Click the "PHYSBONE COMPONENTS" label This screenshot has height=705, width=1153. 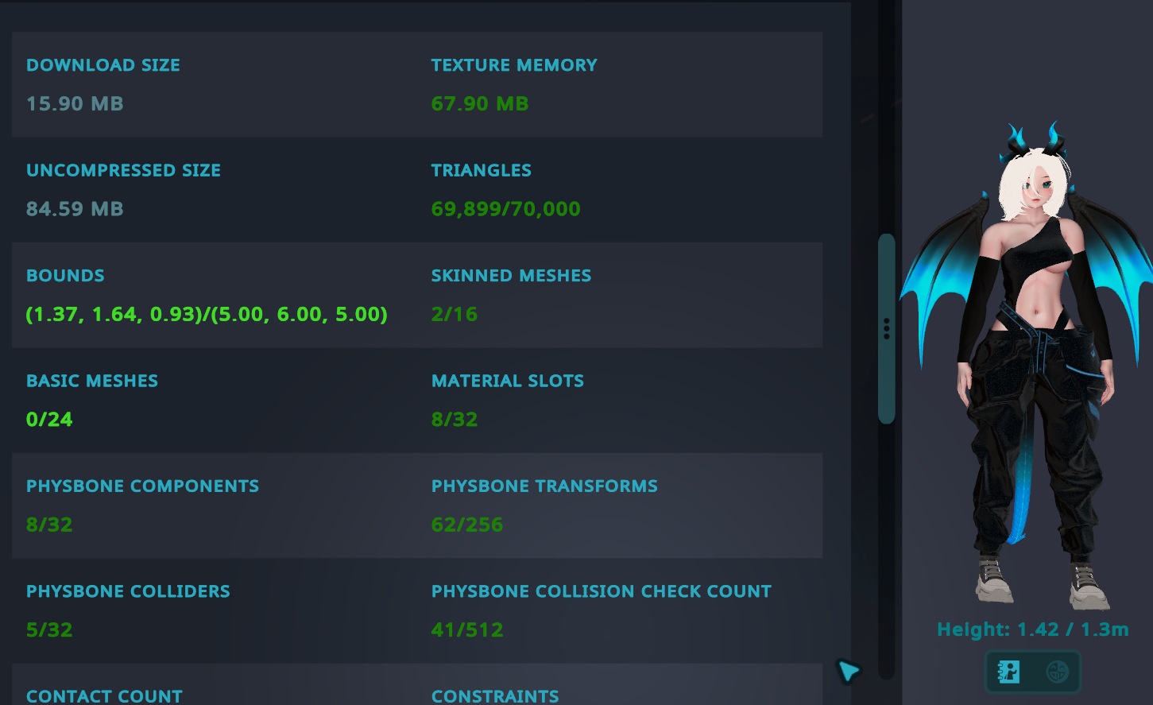click(x=143, y=486)
